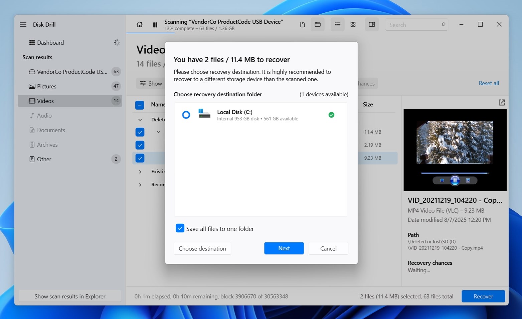Viewport: 522px width, 319px height.
Task: Open the hamburger menu
Action: click(x=23, y=25)
